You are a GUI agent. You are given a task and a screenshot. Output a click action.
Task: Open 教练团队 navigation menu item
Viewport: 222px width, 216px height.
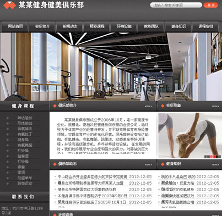(151, 26)
